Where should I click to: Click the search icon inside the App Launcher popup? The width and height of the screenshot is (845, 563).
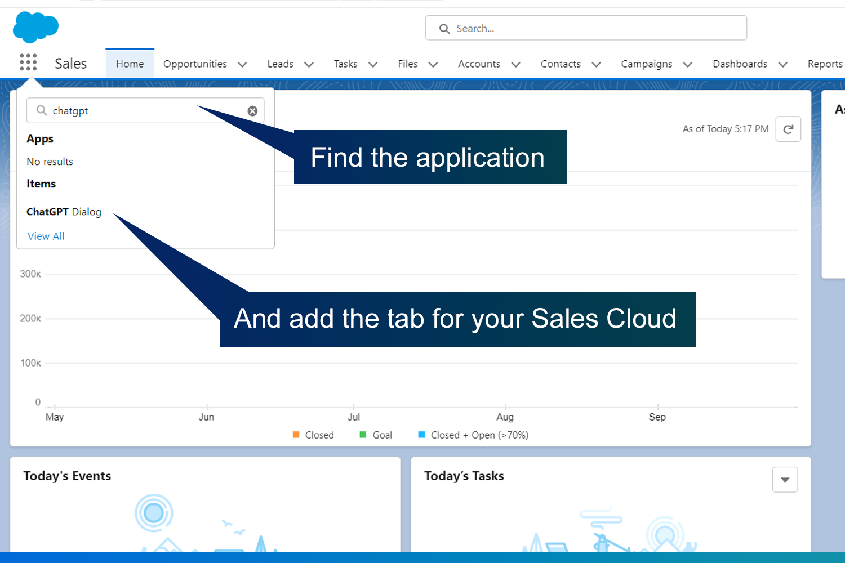click(40, 110)
